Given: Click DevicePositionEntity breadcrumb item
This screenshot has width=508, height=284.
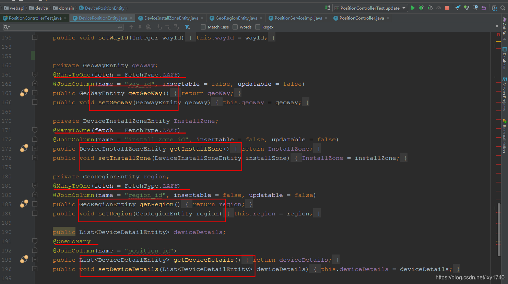Looking at the screenshot, I should pyautogui.click(x=102, y=8).
